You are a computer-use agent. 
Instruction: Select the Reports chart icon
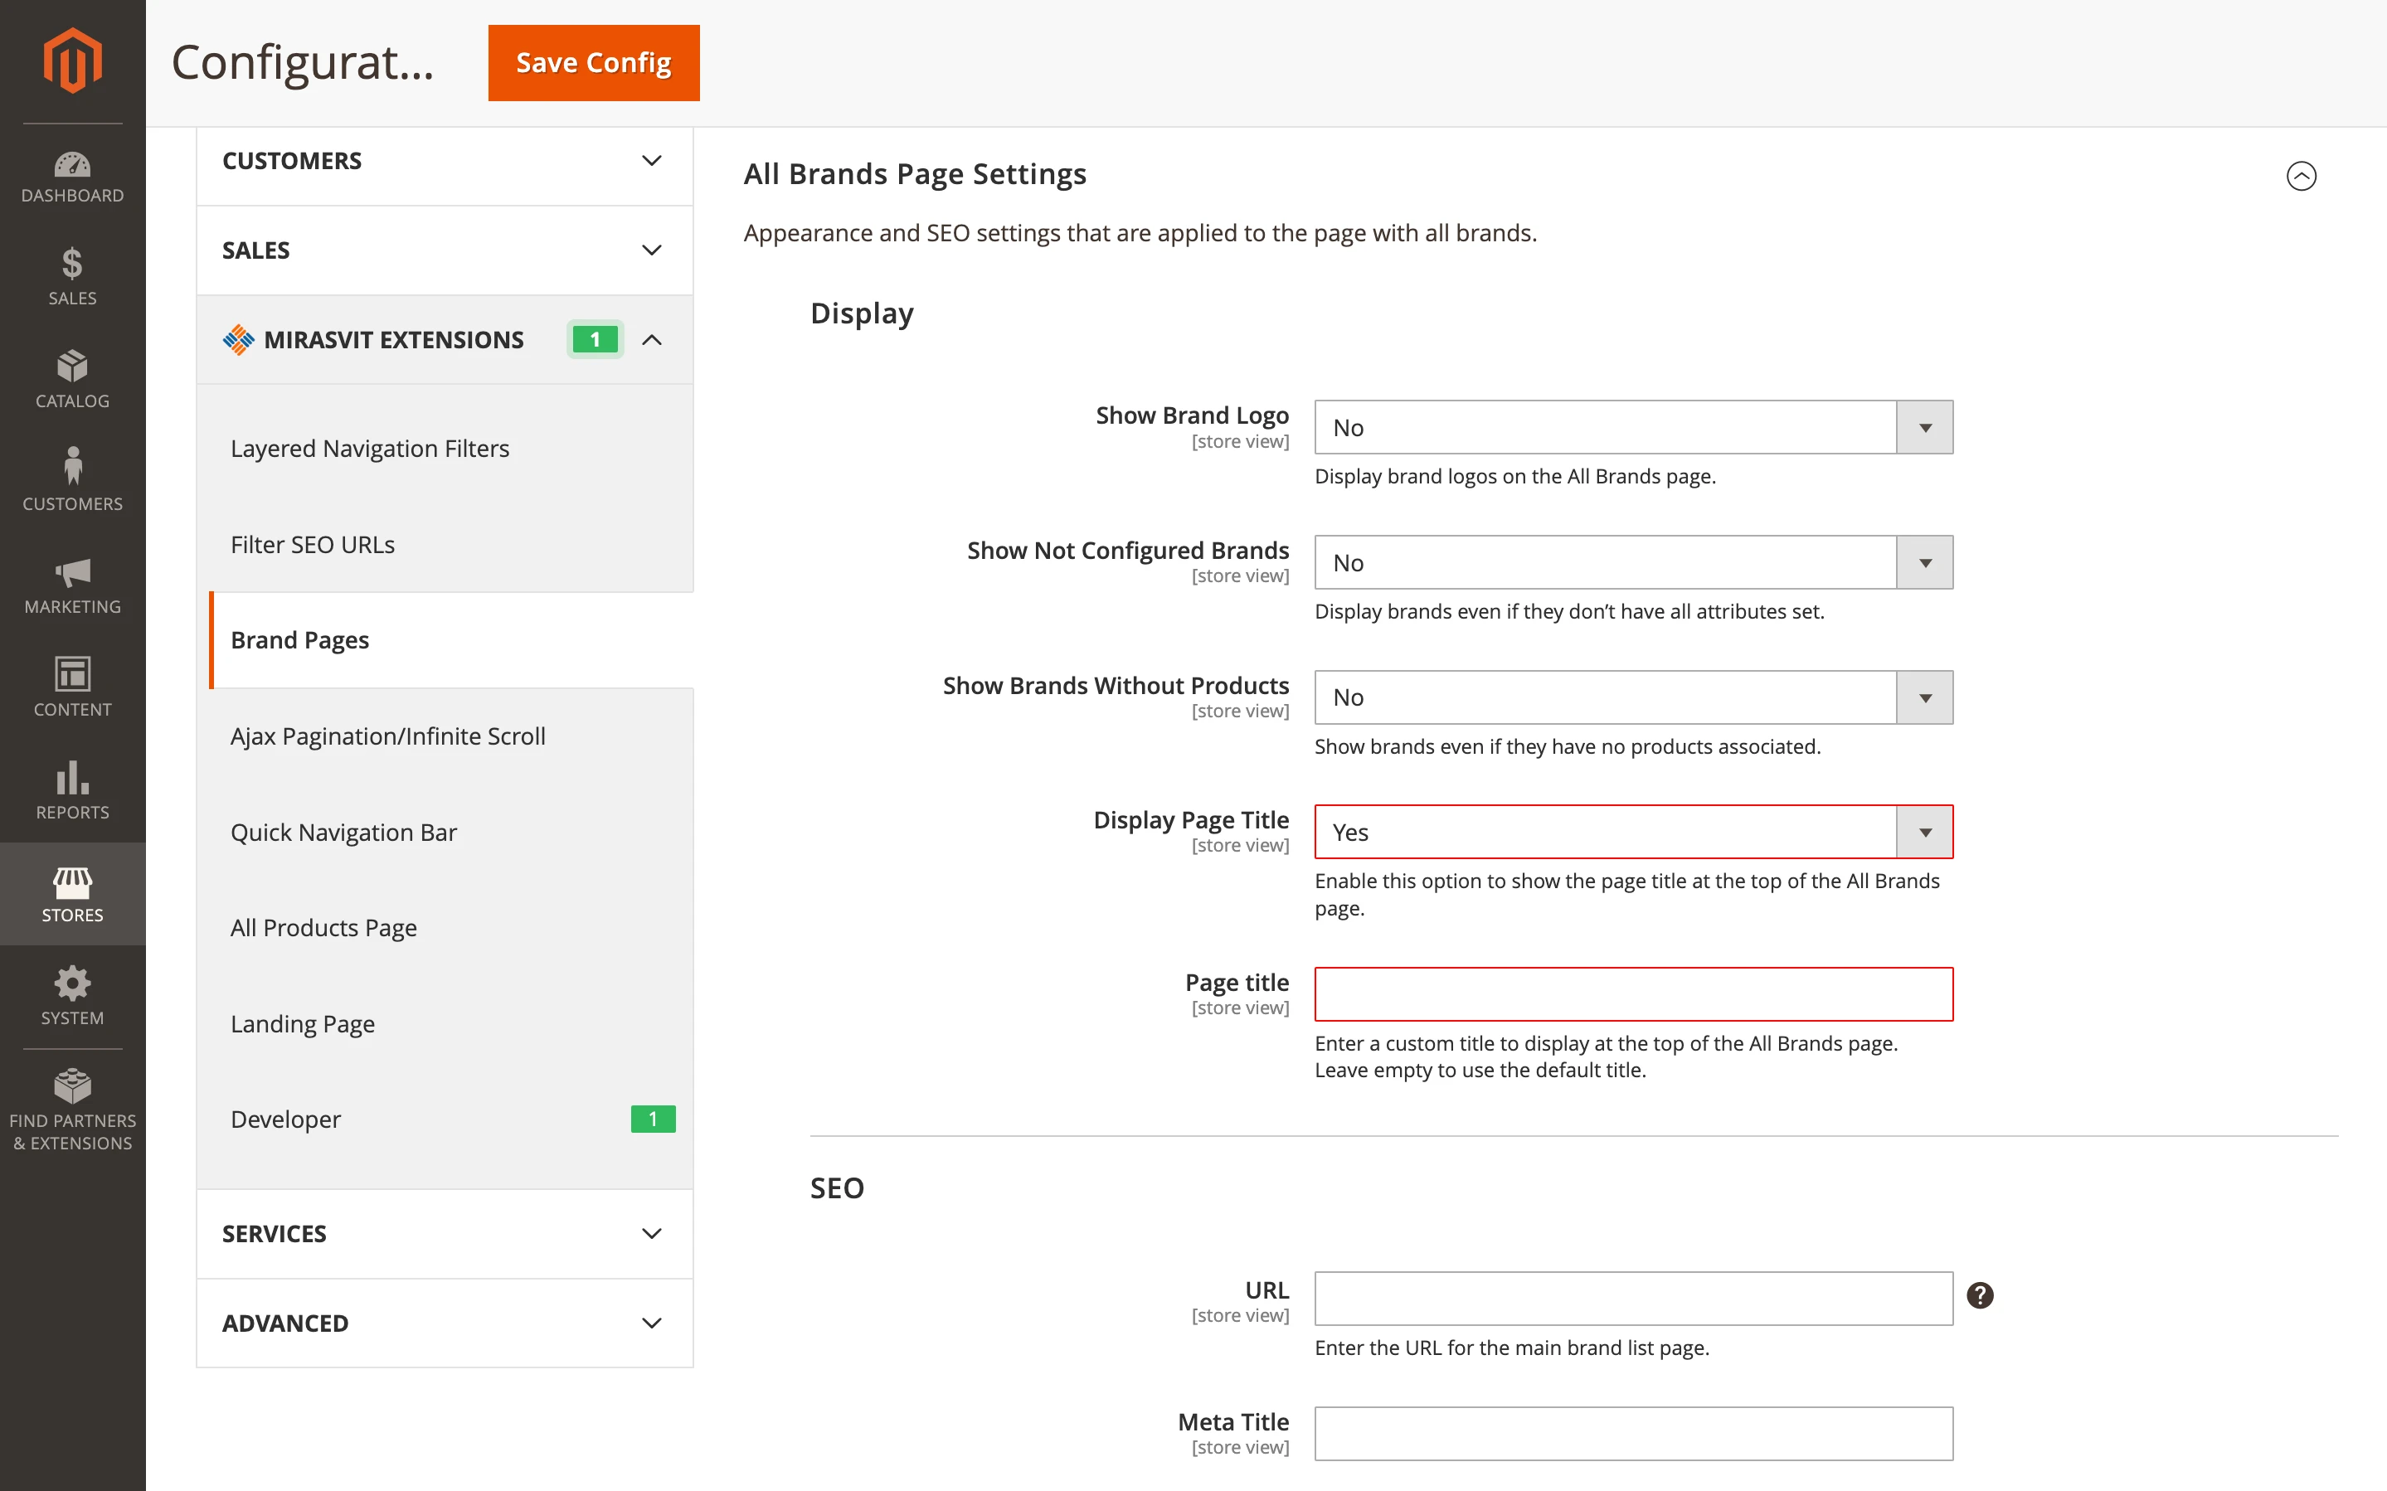(x=72, y=791)
